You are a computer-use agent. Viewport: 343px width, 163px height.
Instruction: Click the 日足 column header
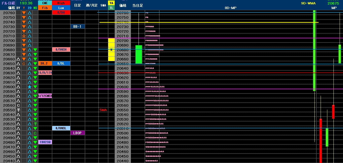coord(77,5)
